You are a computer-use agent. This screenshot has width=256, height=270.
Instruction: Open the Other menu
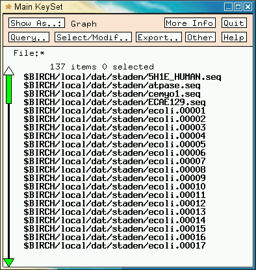(200, 37)
